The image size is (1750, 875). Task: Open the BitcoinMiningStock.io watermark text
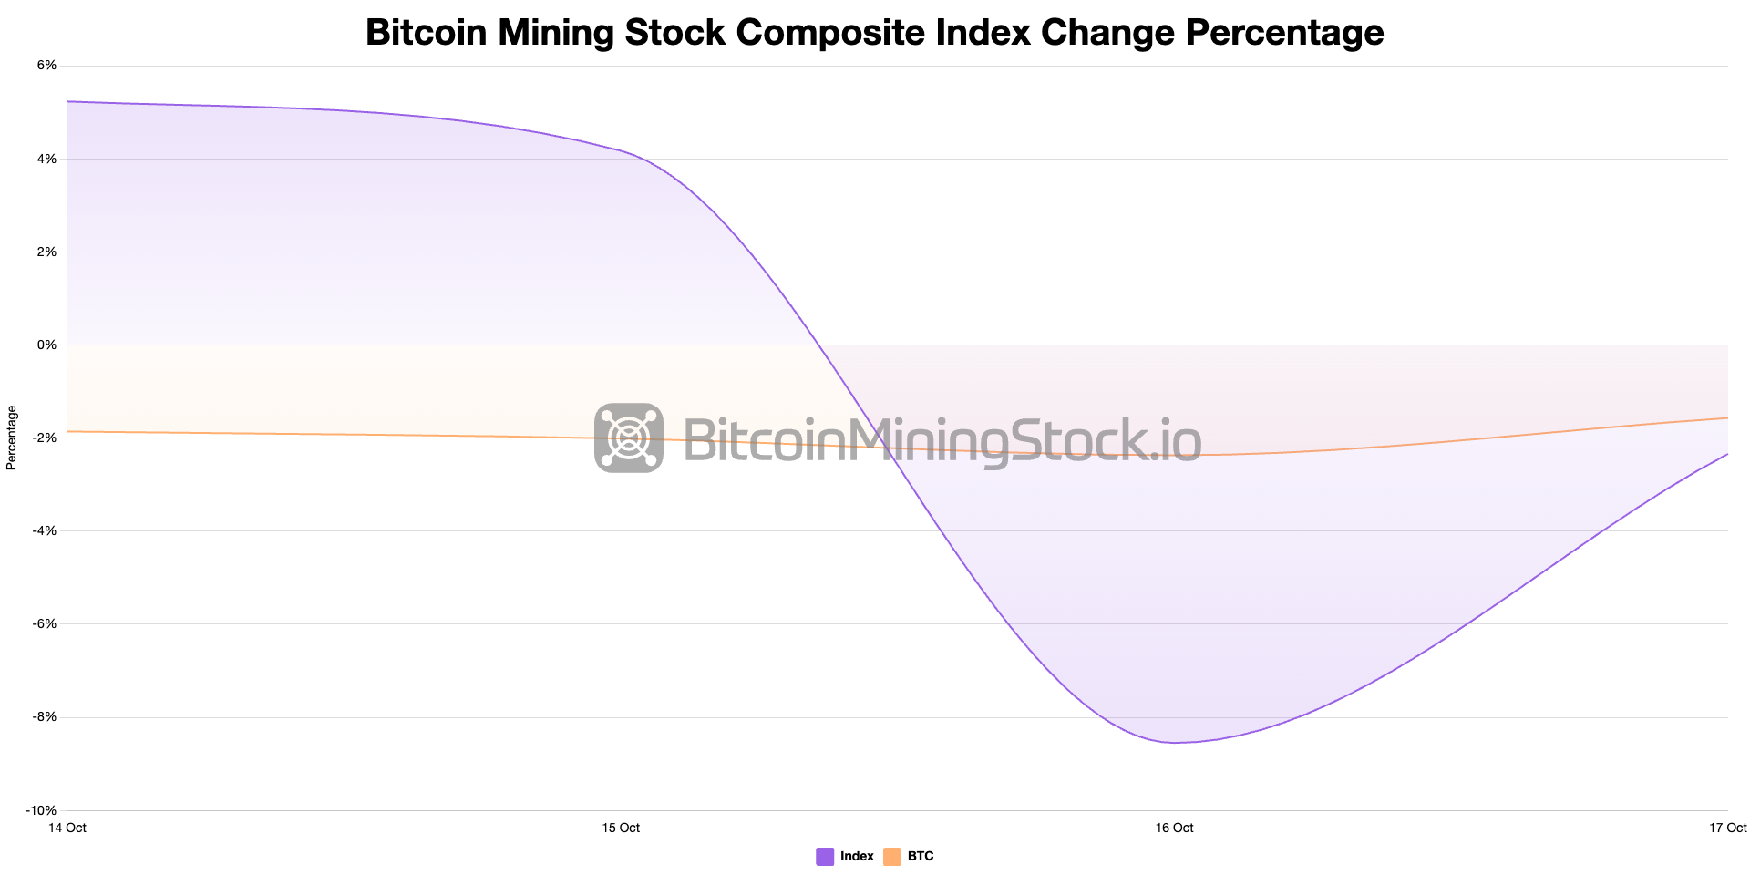point(942,439)
